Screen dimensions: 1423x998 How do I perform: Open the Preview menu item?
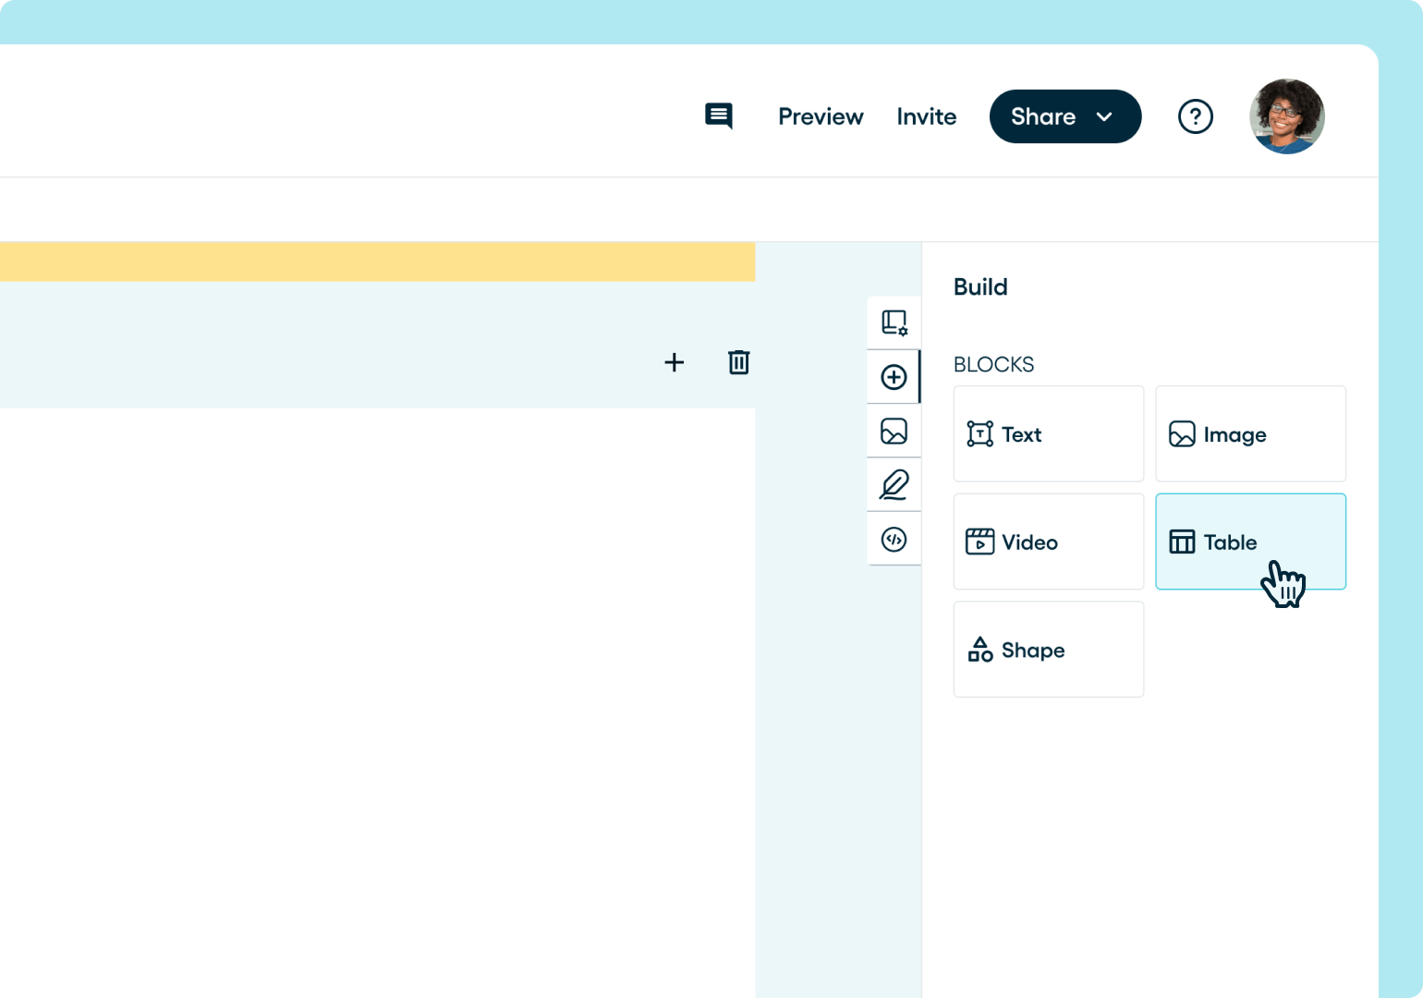[821, 116]
